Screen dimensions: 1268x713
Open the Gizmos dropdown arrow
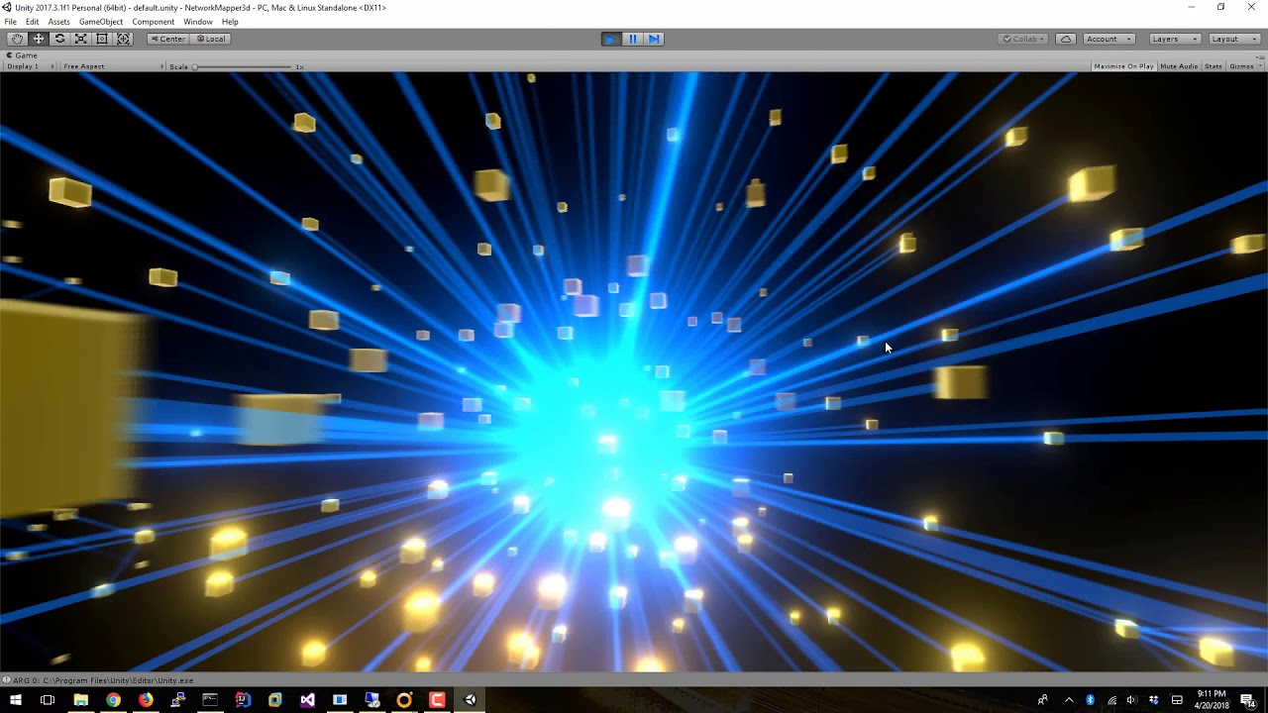point(1260,66)
